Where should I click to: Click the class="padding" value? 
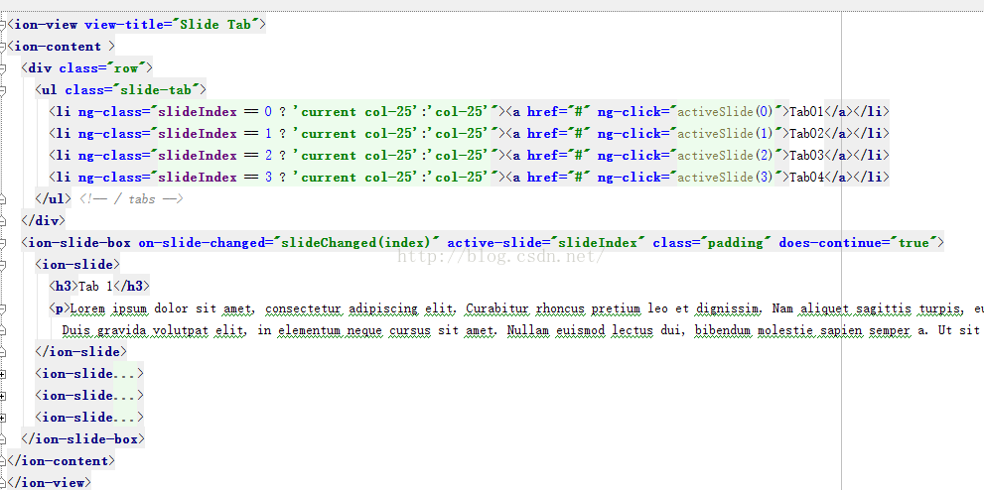click(712, 242)
